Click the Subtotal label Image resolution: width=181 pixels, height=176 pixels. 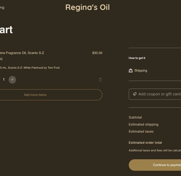[135, 117]
